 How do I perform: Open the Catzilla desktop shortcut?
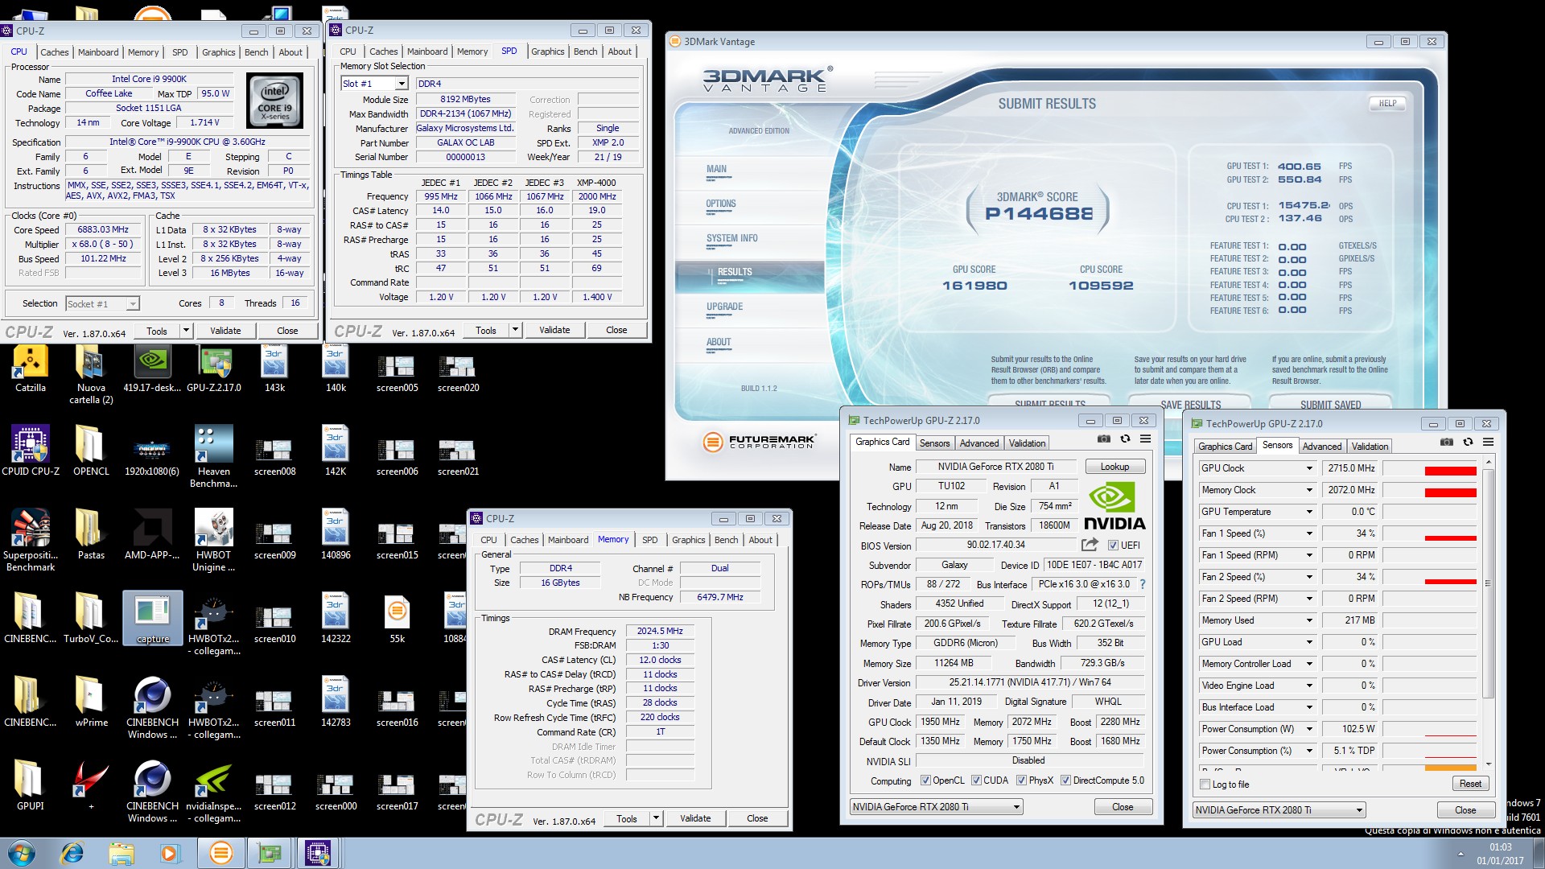31,369
